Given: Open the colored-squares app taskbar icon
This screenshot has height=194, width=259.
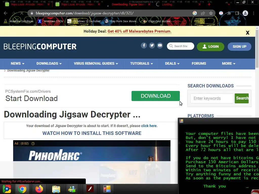Looking at the screenshot, I should [107, 189].
